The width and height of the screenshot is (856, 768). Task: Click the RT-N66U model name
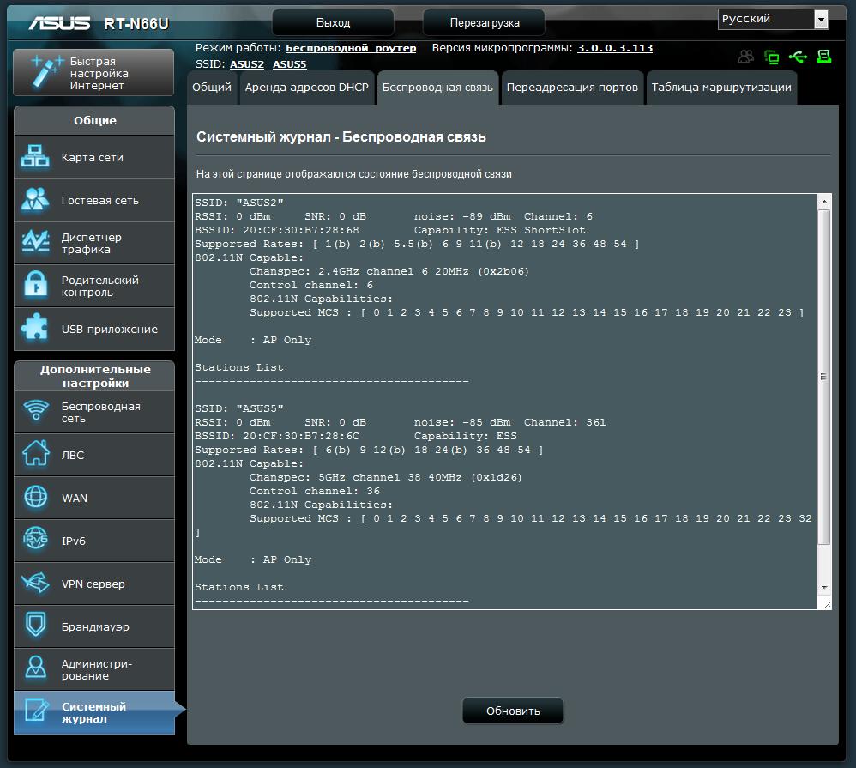[136, 23]
